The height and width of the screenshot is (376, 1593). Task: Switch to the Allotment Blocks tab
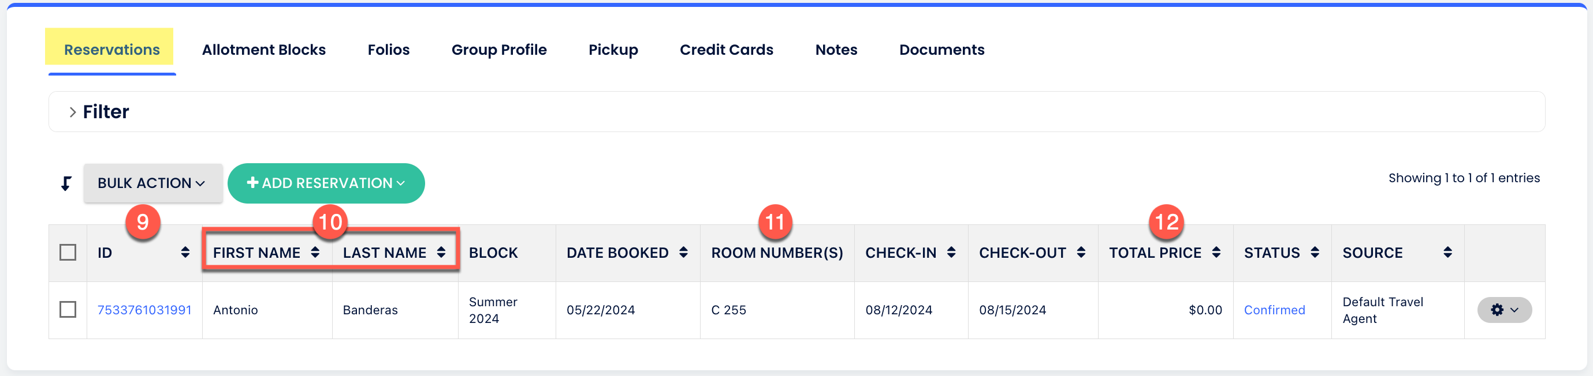point(263,50)
